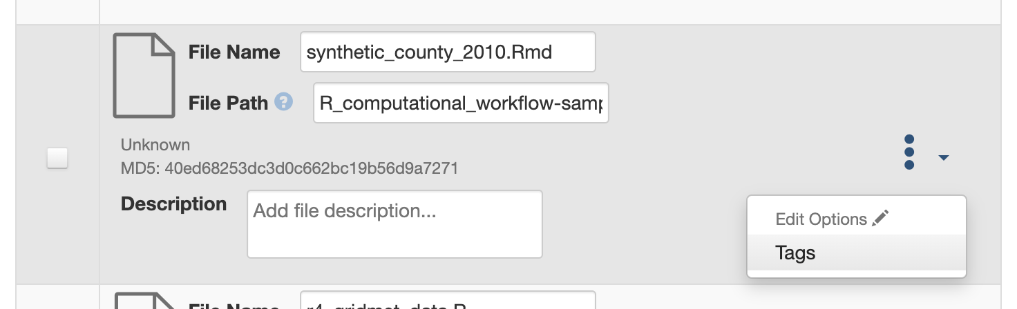The height and width of the screenshot is (309, 1017).
Task: Click the Add file description text area
Action: 395,224
